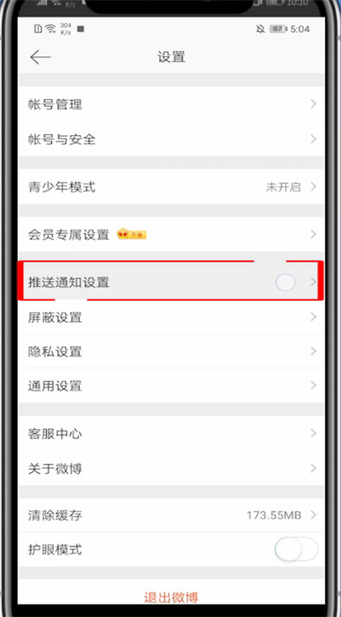Expand 帐号与安全 chevron arrow
Screen dimensions: 341x617
pos(313,139)
